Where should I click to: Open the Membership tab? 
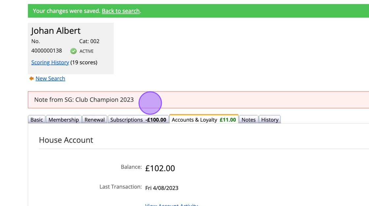click(x=64, y=119)
